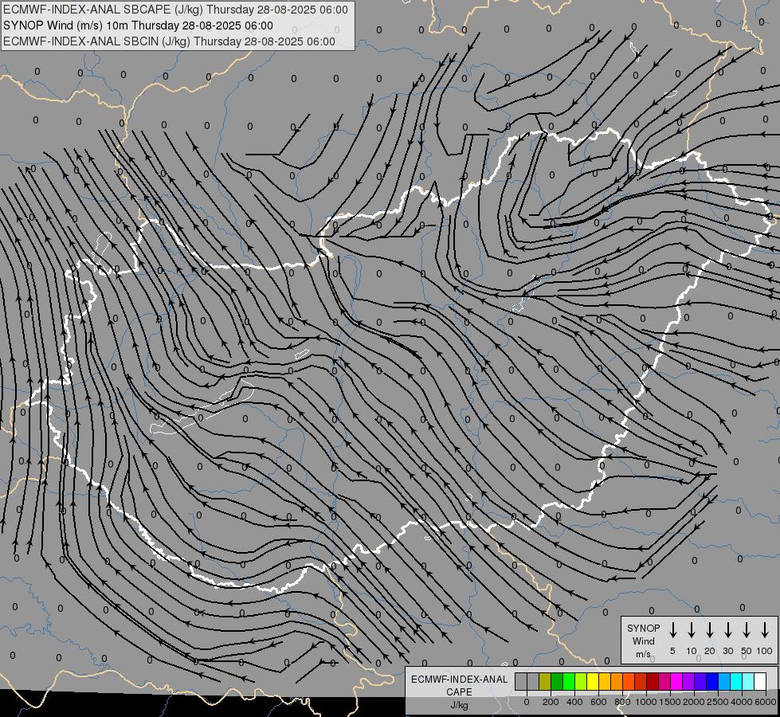This screenshot has height=717, width=780.
Task: Pick the pure blue CAPE swatch
Action: (x=712, y=682)
